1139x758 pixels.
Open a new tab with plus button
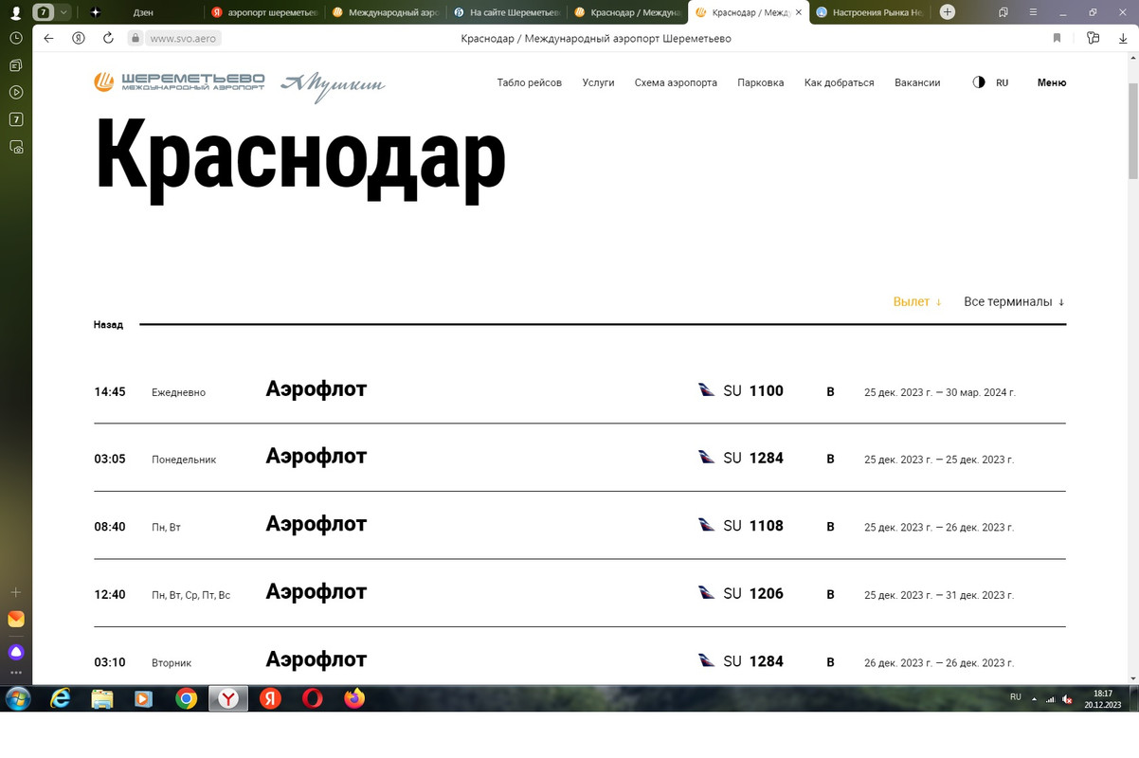click(x=948, y=12)
